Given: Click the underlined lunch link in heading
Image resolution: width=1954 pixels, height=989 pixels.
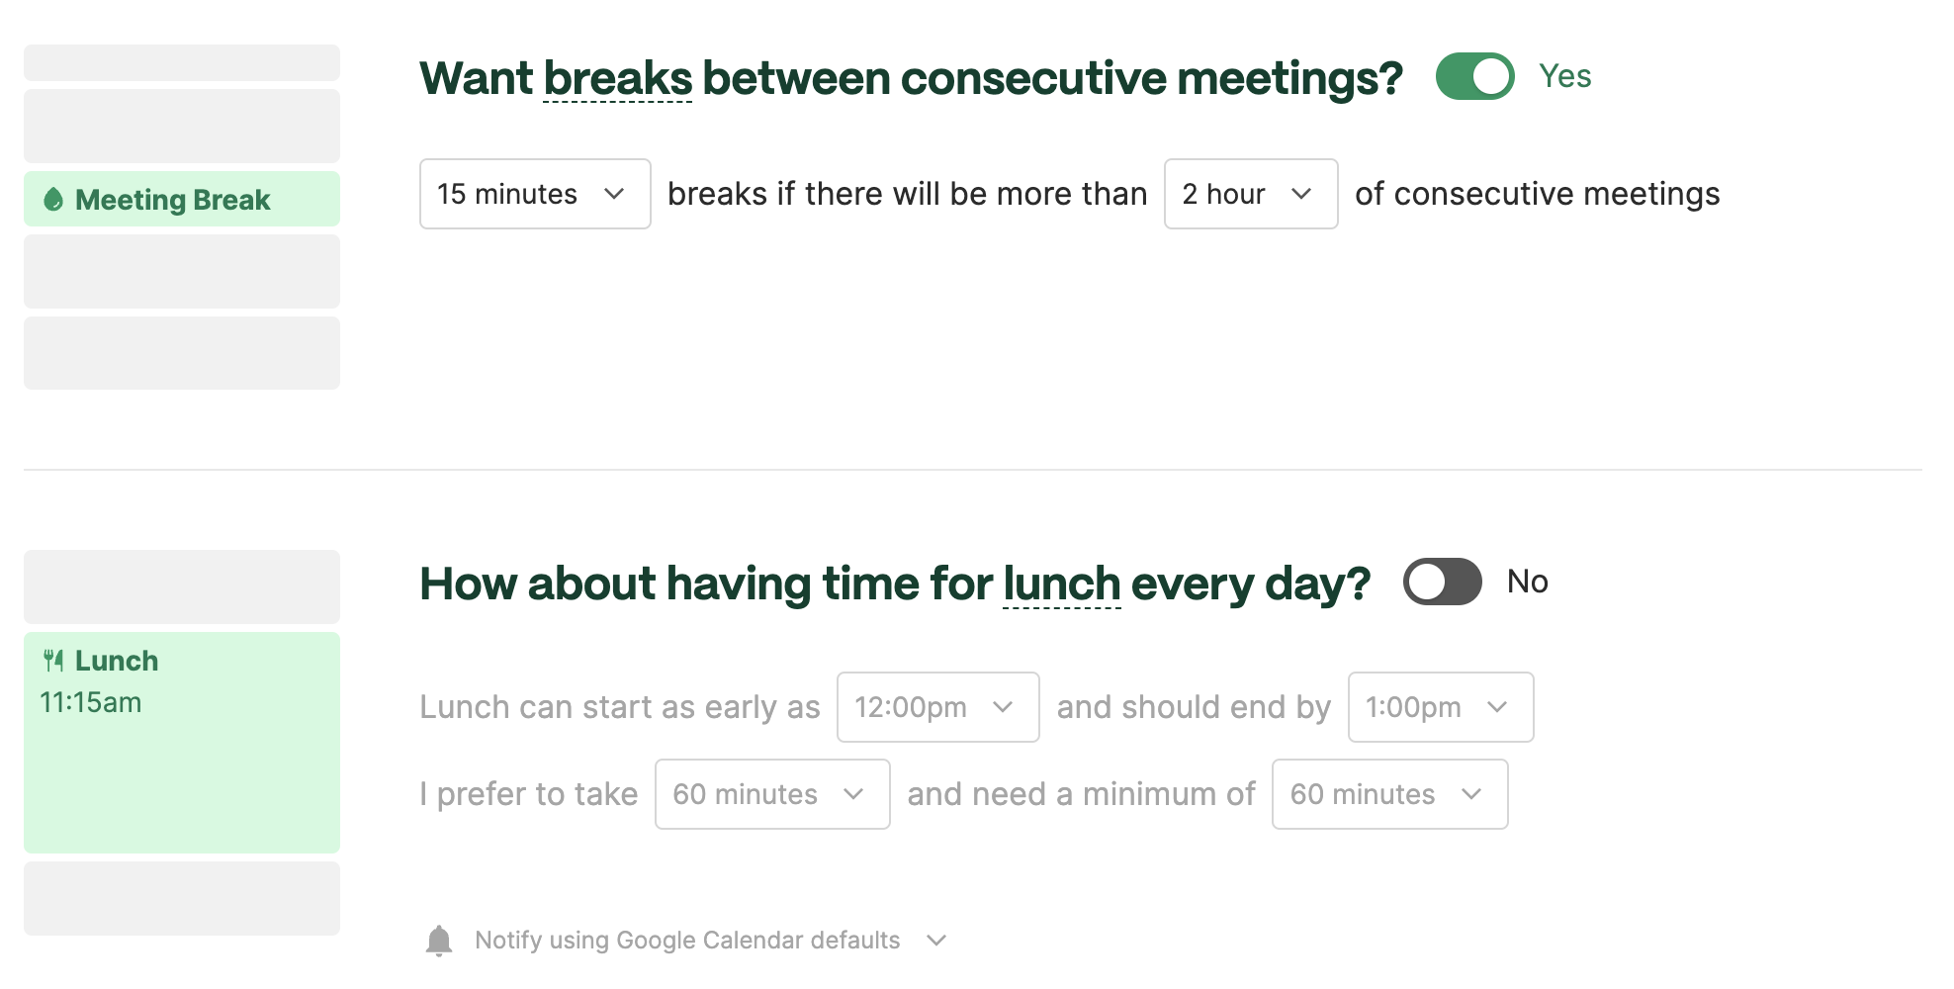Looking at the screenshot, I should [x=1061, y=584].
